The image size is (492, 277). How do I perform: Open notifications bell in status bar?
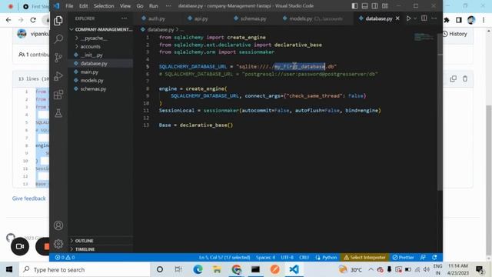[x=434, y=257]
